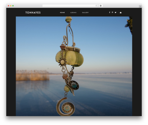
Task: Open a new tab with plus button
Action: pos(140,7)
